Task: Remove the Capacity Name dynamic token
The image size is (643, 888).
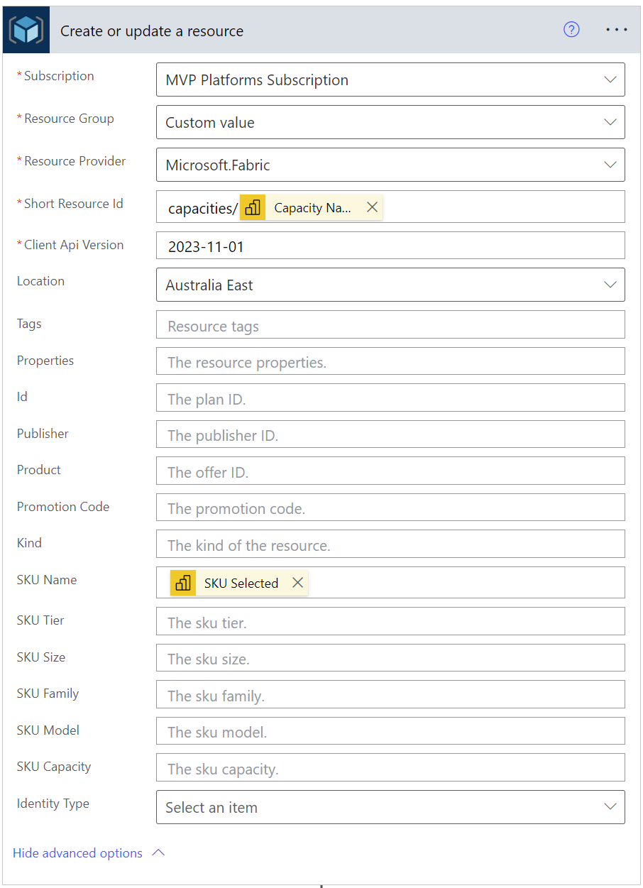Action: pyautogui.click(x=372, y=207)
